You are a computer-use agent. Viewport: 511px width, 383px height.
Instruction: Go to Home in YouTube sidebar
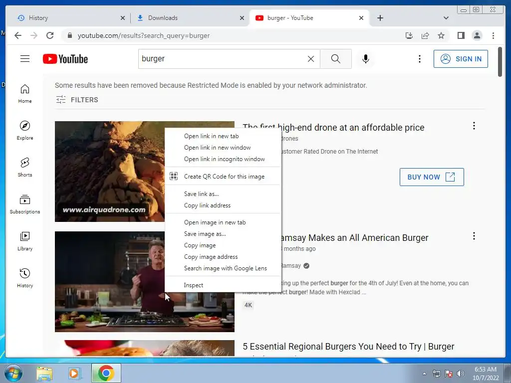click(x=25, y=94)
